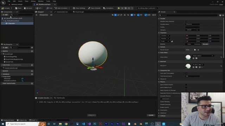Click the Simulation toolbar button
This screenshot has height=126, width=225.
coord(108,8)
